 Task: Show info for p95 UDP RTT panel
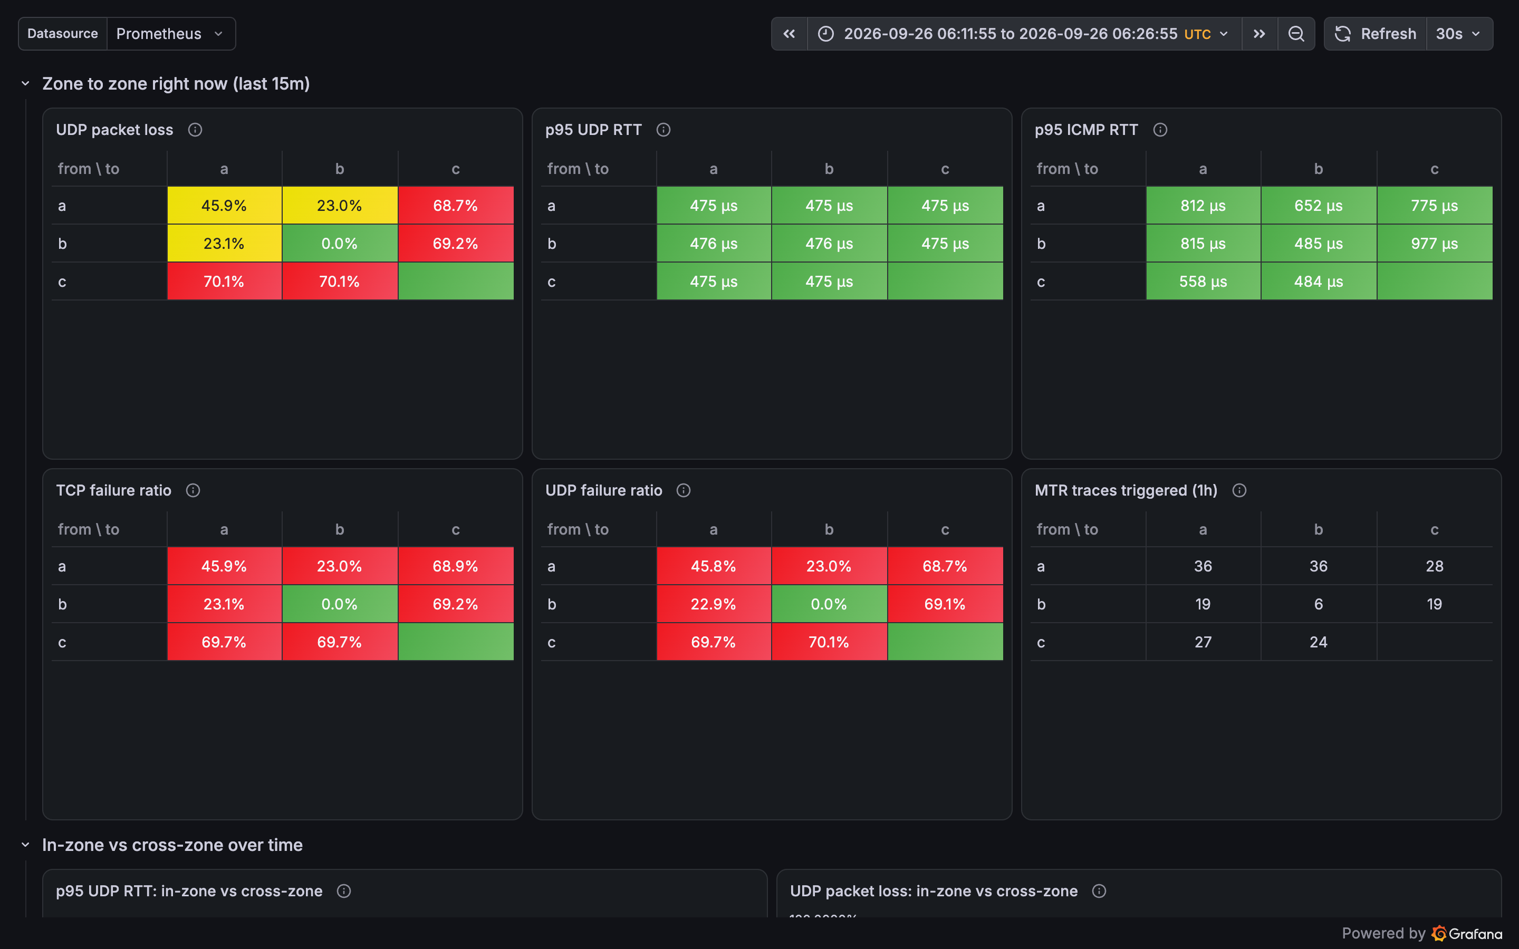(x=664, y=130)
